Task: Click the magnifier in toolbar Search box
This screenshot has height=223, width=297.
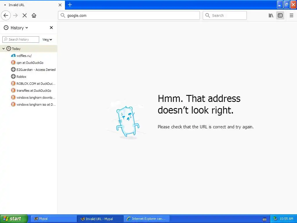Action: click(x=208, y=15)
